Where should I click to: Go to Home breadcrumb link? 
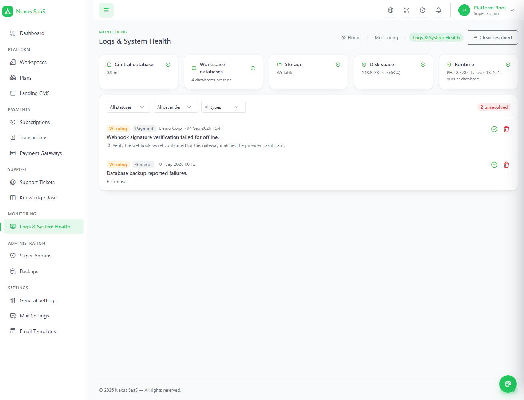(351, 37)
